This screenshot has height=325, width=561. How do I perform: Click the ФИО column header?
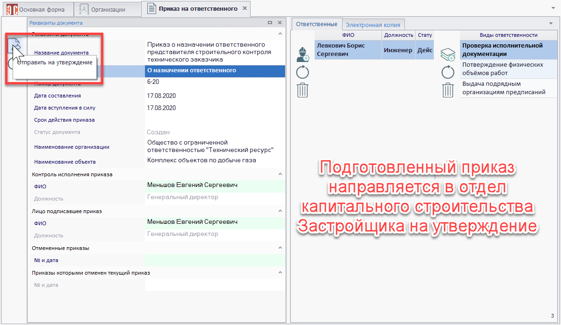(x=348, y=35)
